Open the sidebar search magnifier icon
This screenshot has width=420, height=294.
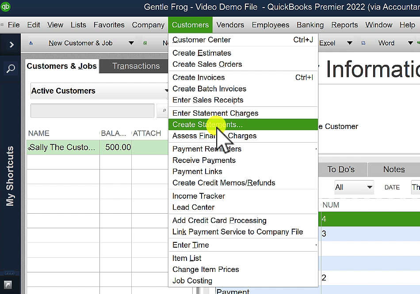11,68
